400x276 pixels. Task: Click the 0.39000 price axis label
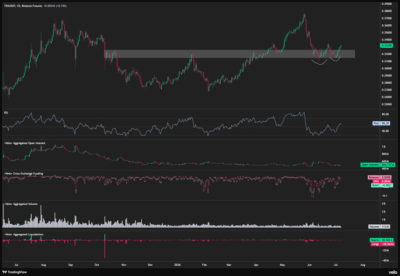[x=386, y=4]
